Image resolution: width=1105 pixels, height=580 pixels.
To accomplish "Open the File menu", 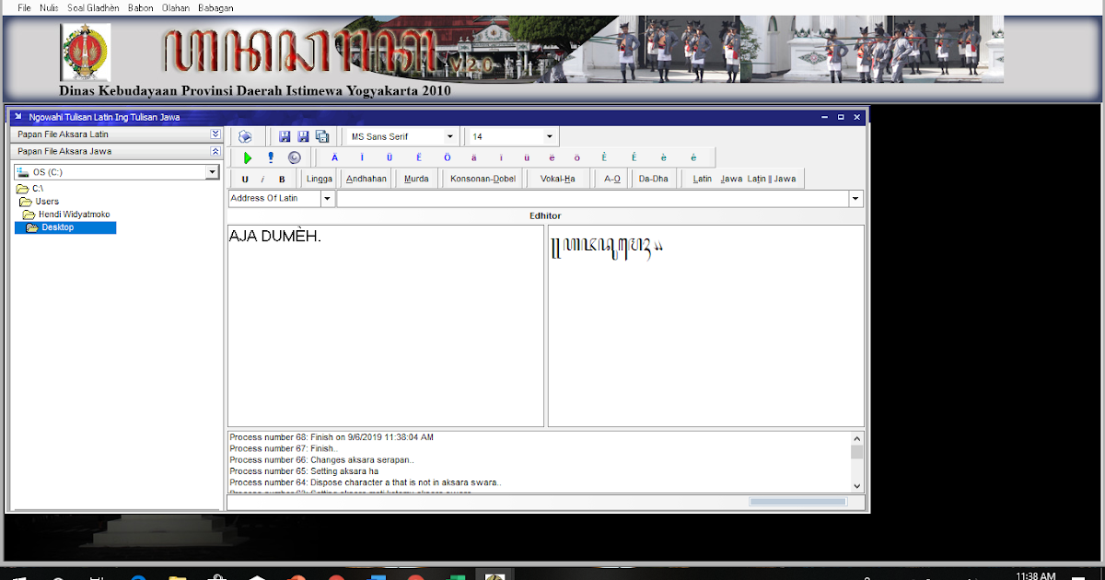I will pyautogui.click(x=24, y=7).
